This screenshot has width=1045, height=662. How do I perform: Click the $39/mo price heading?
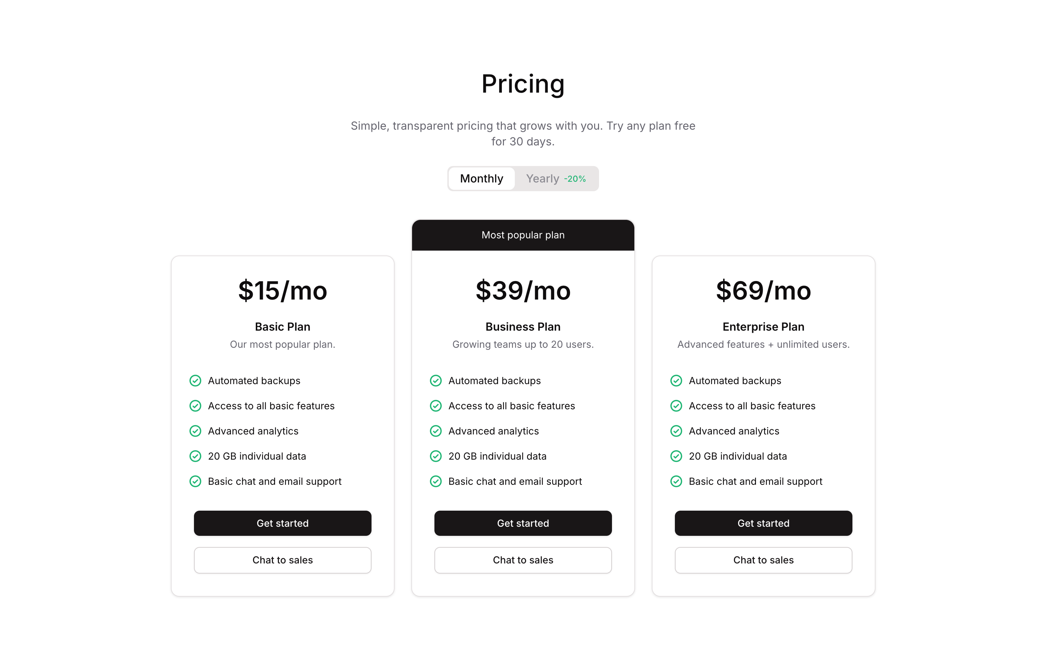point(523,290)
